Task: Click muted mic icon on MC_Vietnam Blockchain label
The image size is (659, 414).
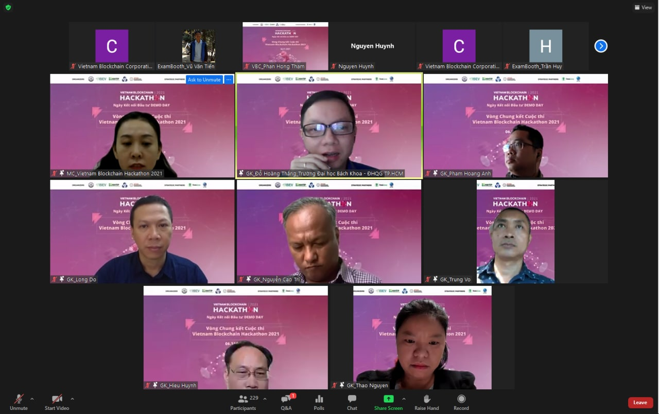Action: [54, 174]
